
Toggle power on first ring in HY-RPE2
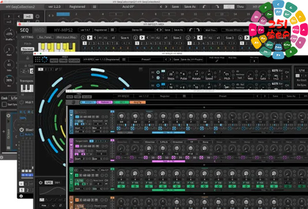[158, 73]
